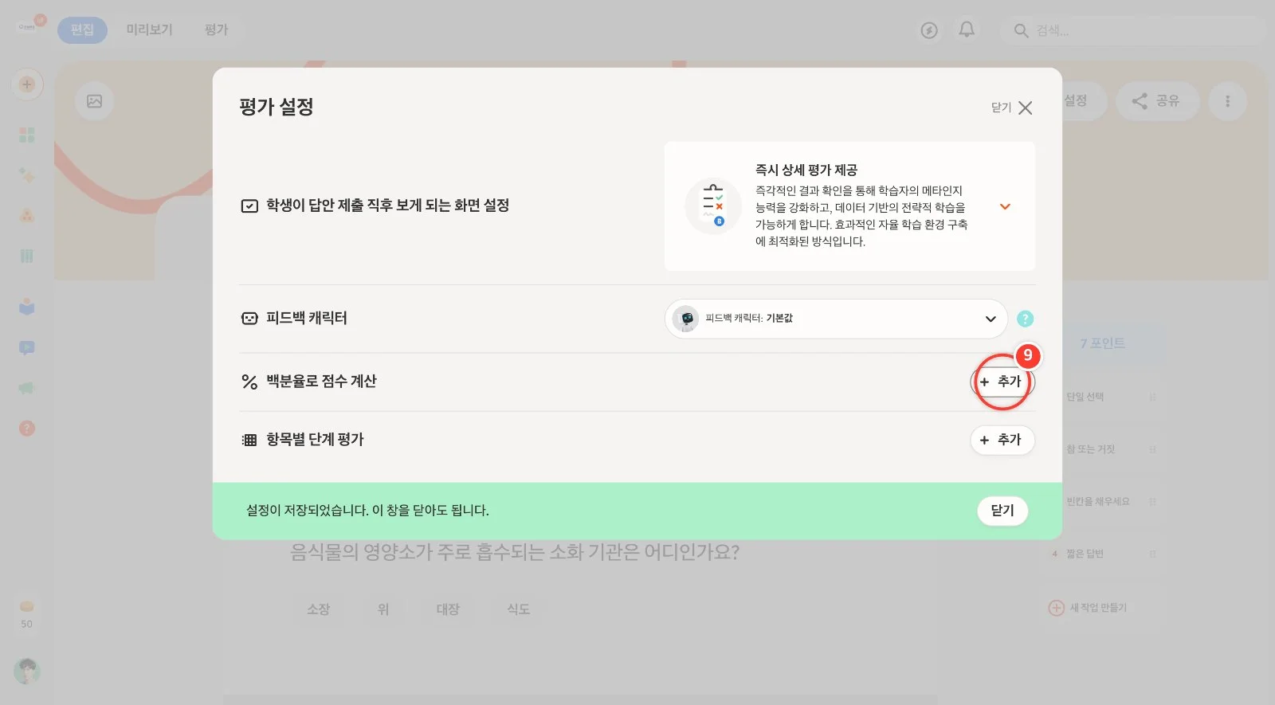Click the lightning bolt icon in top bar
The height and width of the screenshot is (705, 1275).
click(929, 30)
